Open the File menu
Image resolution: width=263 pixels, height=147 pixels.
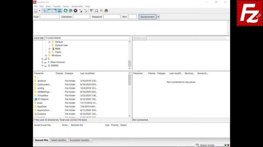tap(36, 7)
